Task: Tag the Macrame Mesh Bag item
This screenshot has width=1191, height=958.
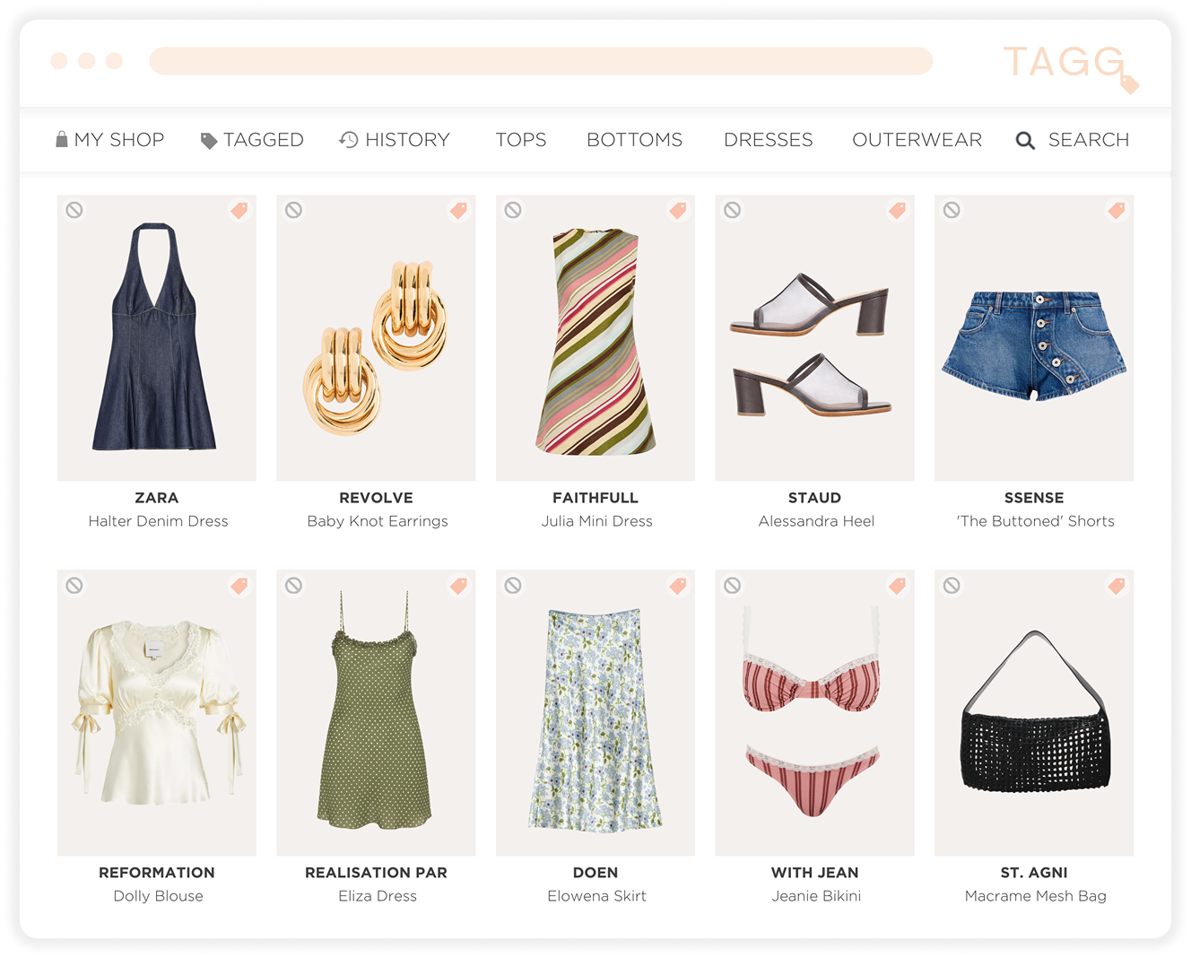Action: tap(1117, 585)
